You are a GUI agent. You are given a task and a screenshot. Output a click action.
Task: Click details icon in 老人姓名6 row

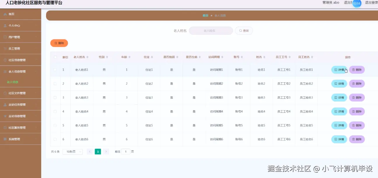[x=336, y=139]
